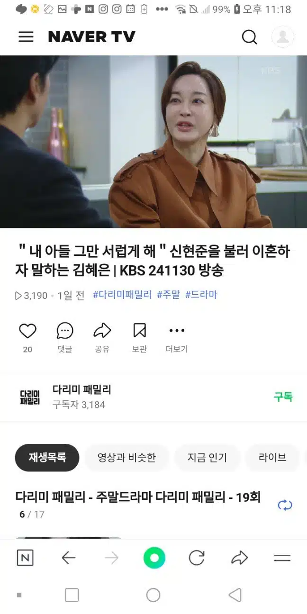
Task: Open the #다리미패밀리 hashtag link
Action: tap(122, 295)
